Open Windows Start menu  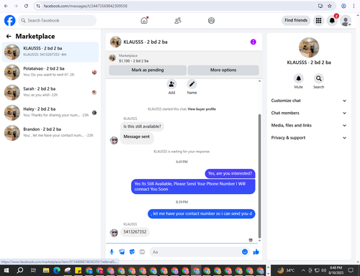6,270
